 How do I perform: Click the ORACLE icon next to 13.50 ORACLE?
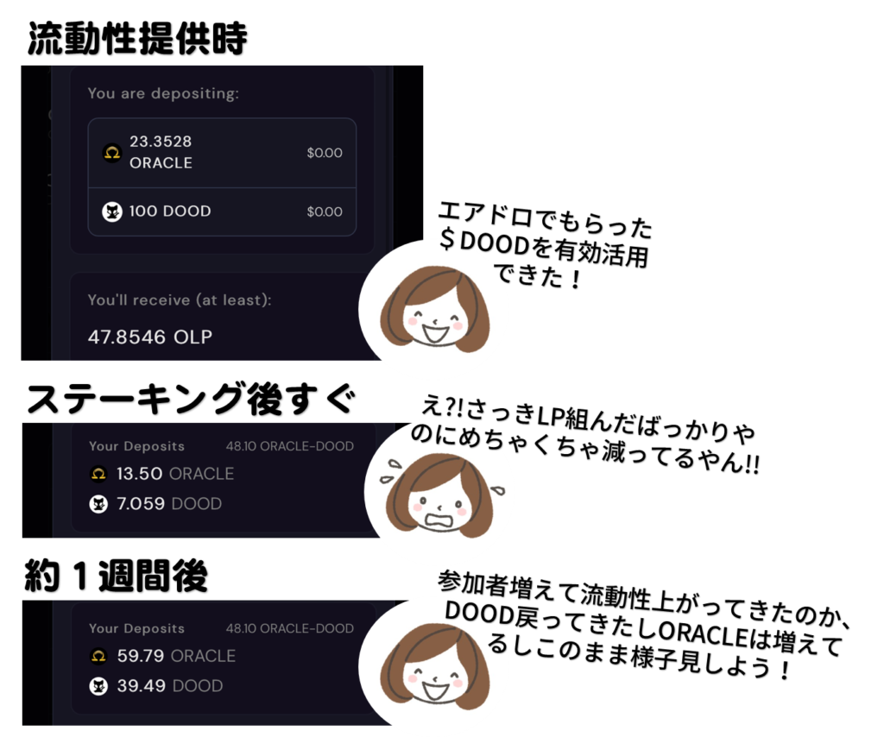pos(98,474)
